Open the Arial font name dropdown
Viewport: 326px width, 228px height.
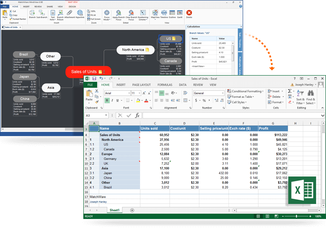tap(128, 93)
